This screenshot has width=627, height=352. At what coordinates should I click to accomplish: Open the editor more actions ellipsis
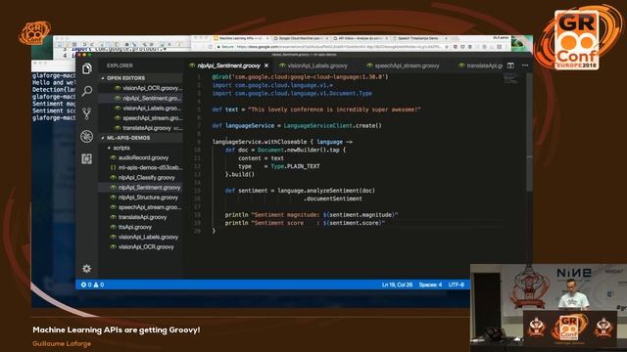pos(525,66)
